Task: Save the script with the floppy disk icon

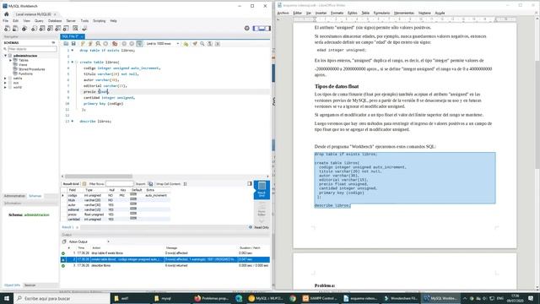Action: [x=73, y=44]
